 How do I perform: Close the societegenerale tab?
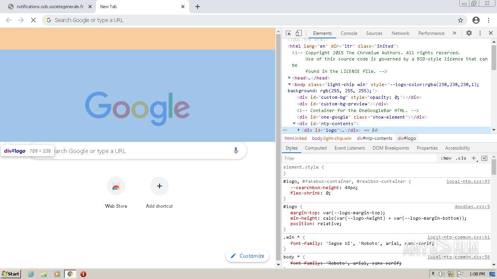[90, 7]
